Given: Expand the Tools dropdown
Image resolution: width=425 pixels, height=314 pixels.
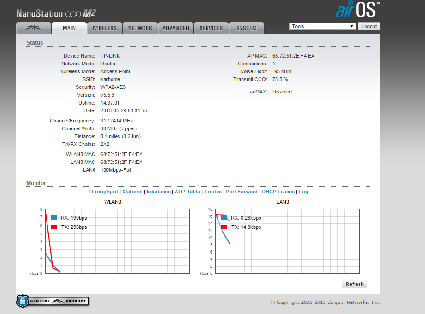Looking at the screenshot, I should point(323,26).
